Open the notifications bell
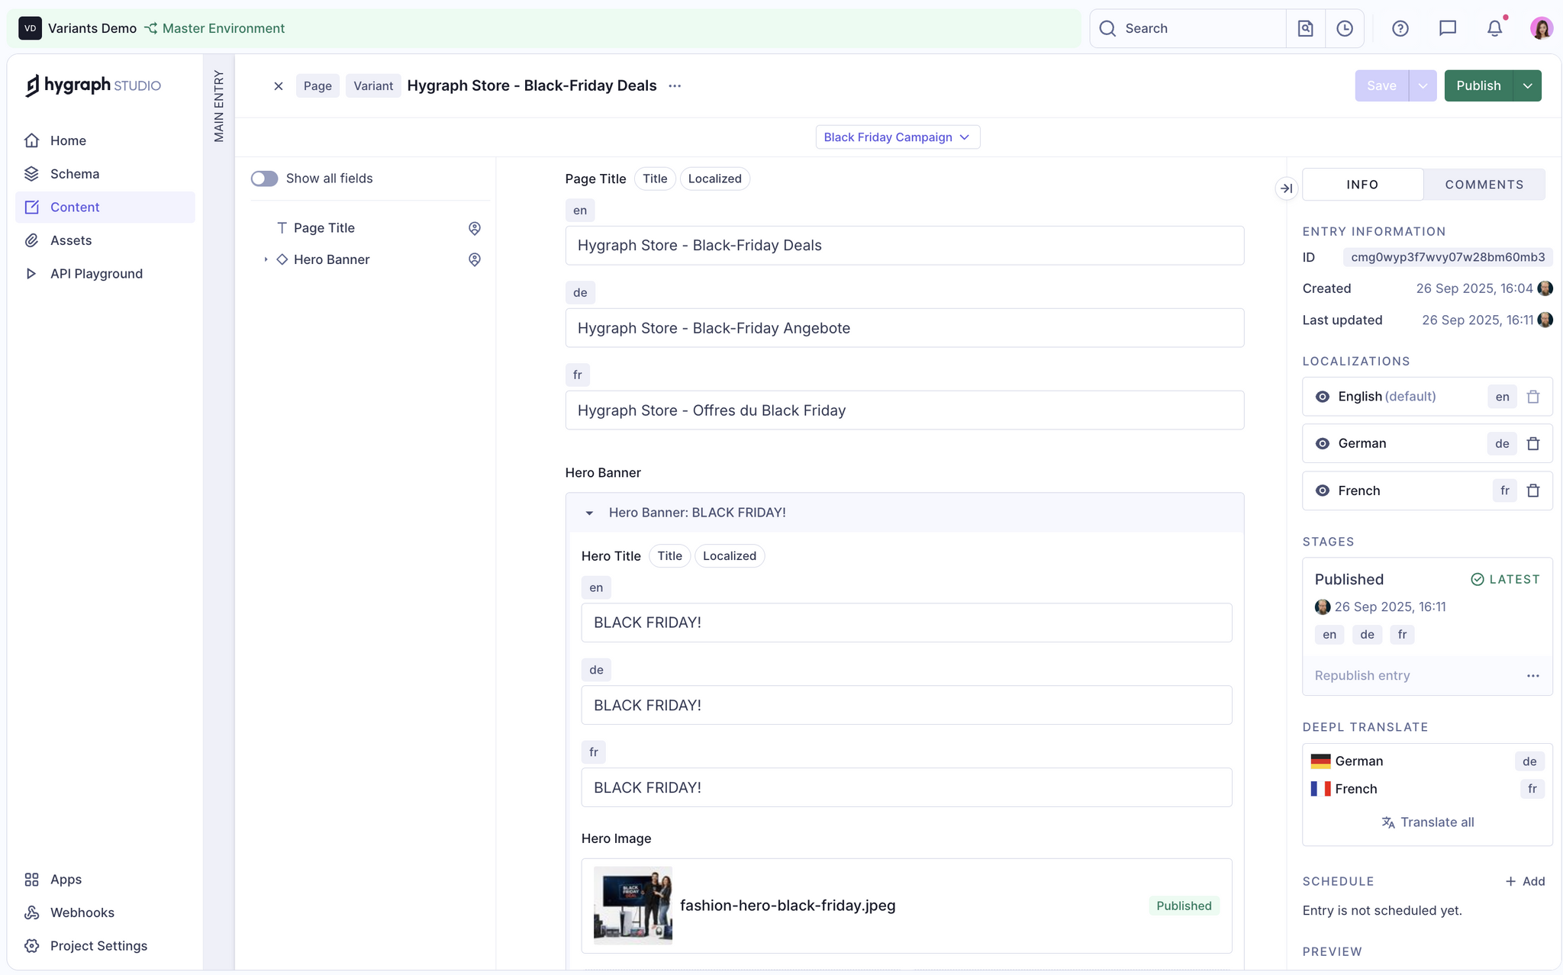This screenshot has height=975, width=1563. pyautogui.click(x=1494, y=28)
